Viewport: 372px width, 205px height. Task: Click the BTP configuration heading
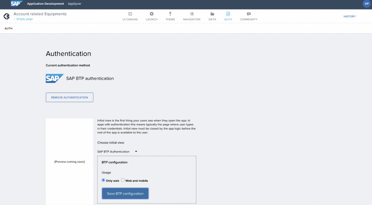(x=114, y=162)
